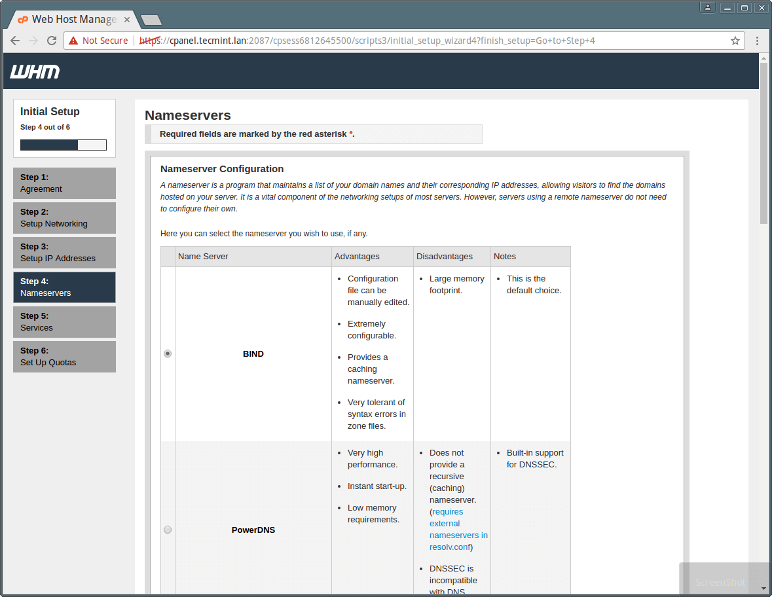Click the browser back arrow
Screen dimensions: 772x597
pos(15,41)
